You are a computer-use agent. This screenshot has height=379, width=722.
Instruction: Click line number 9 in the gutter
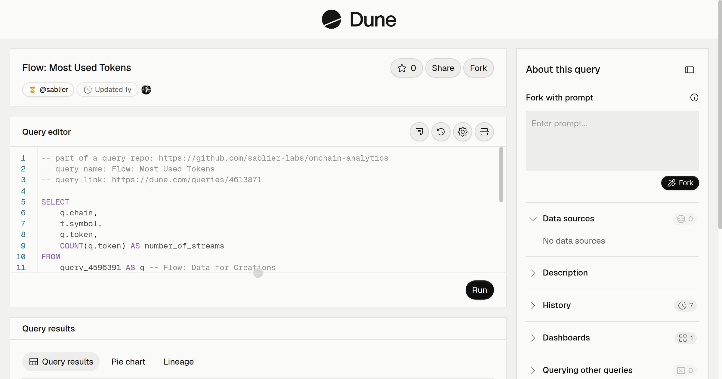(23, 246)
